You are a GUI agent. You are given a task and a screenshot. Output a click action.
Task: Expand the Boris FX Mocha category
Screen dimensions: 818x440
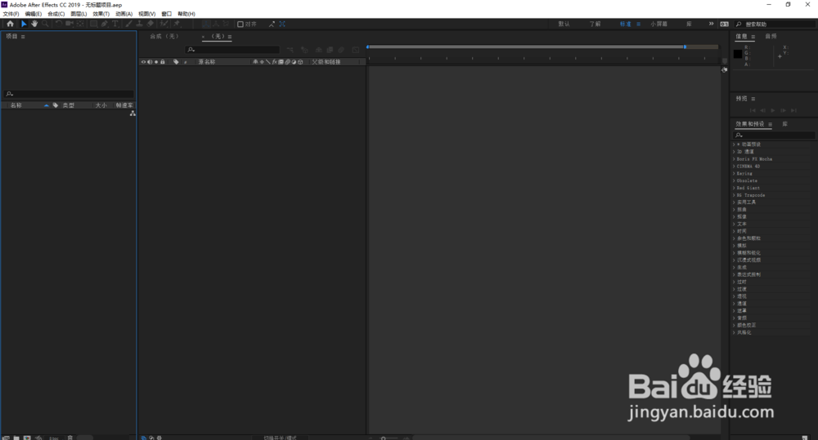pos(734,159)
